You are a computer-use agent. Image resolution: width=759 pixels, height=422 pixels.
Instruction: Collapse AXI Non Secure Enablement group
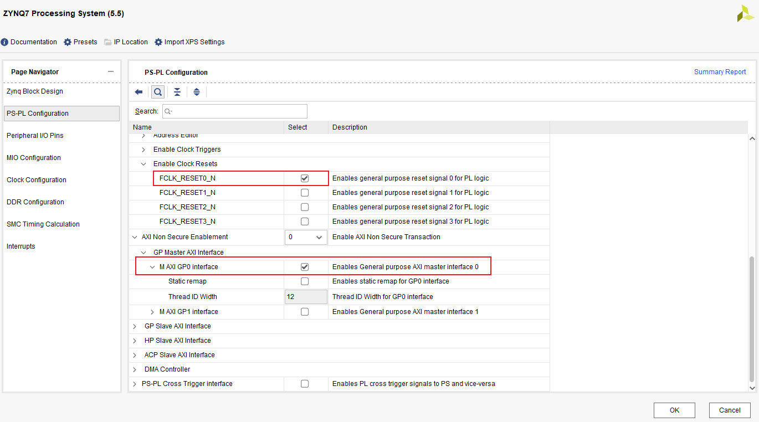(135, 237)
